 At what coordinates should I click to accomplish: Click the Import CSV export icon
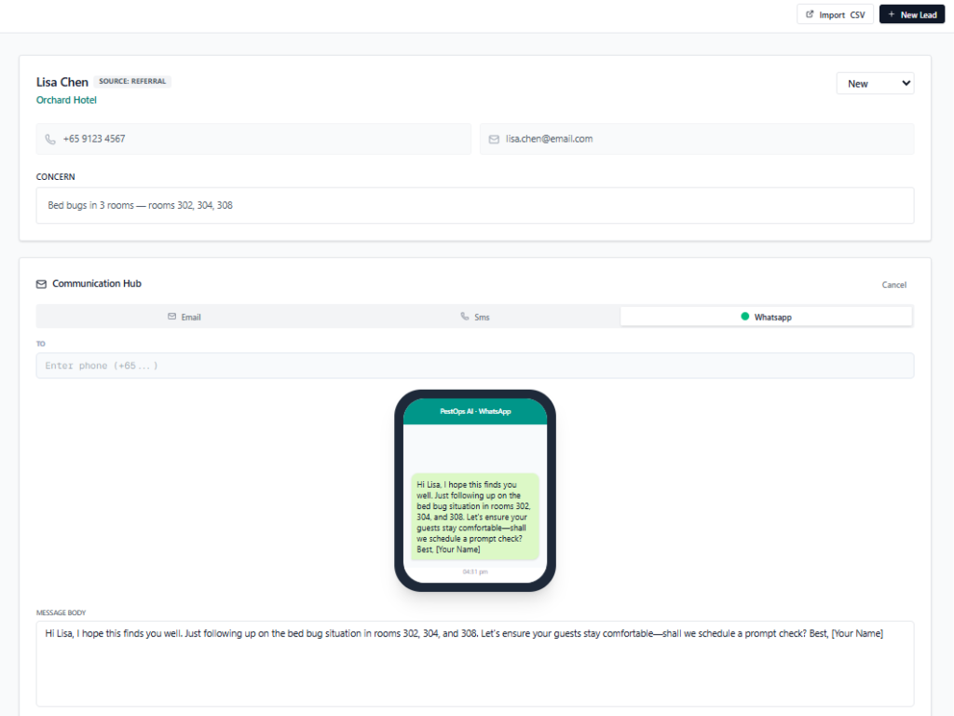[811, 15]
